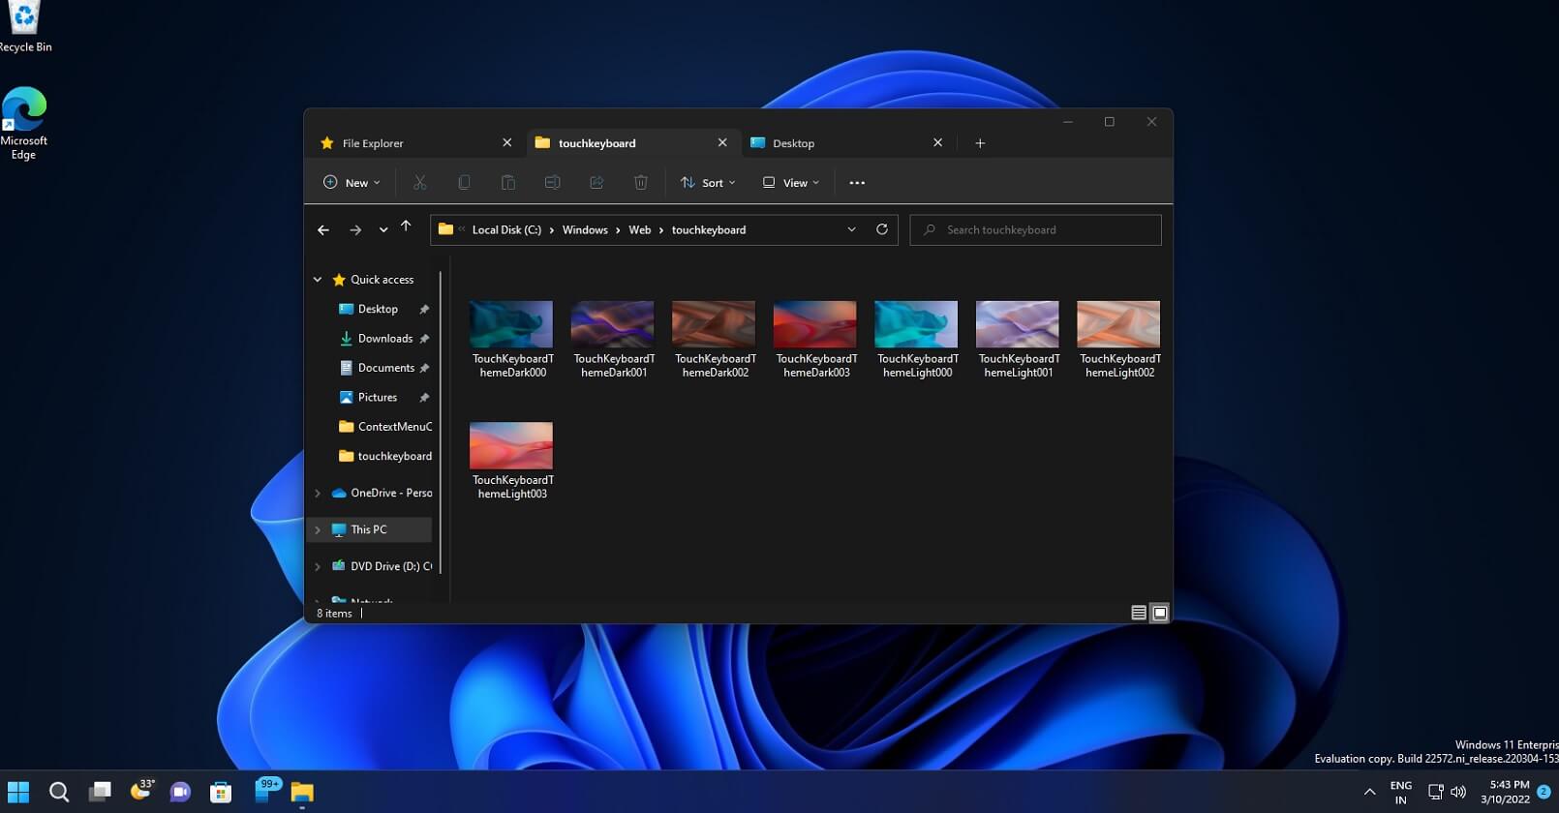
Task: Refresh the touchkeyboard folder view
Action: [x=881, y=230]
